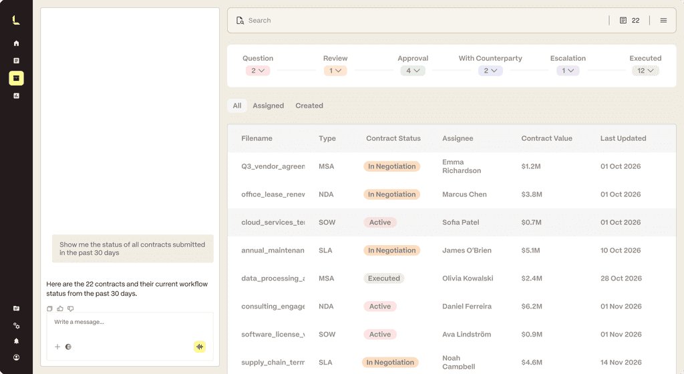This screenshot has height=374, width=684.
Task: Sort by Filename column header
Action: (x=257, y=138)
